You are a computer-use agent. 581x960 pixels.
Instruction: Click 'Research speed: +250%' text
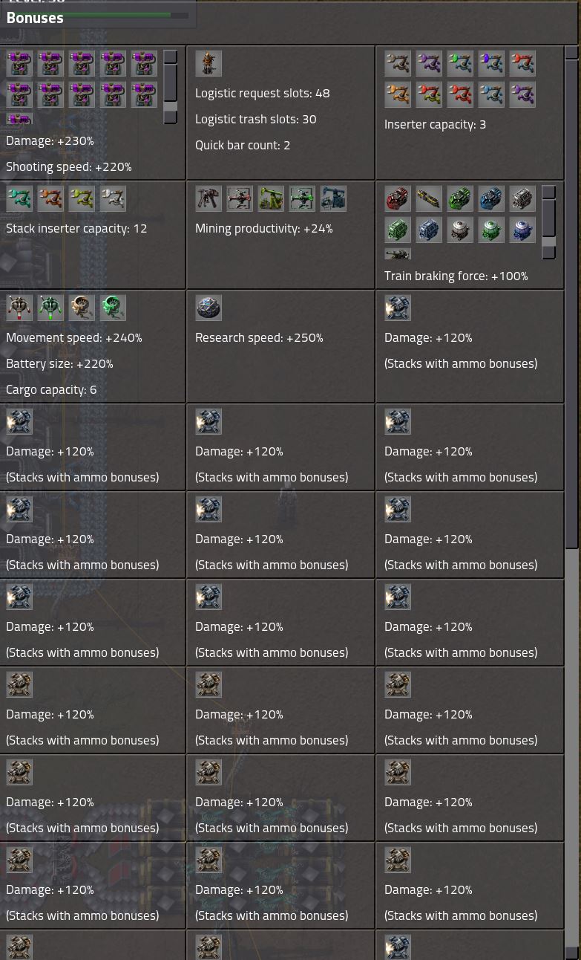[x=259, y=337]
